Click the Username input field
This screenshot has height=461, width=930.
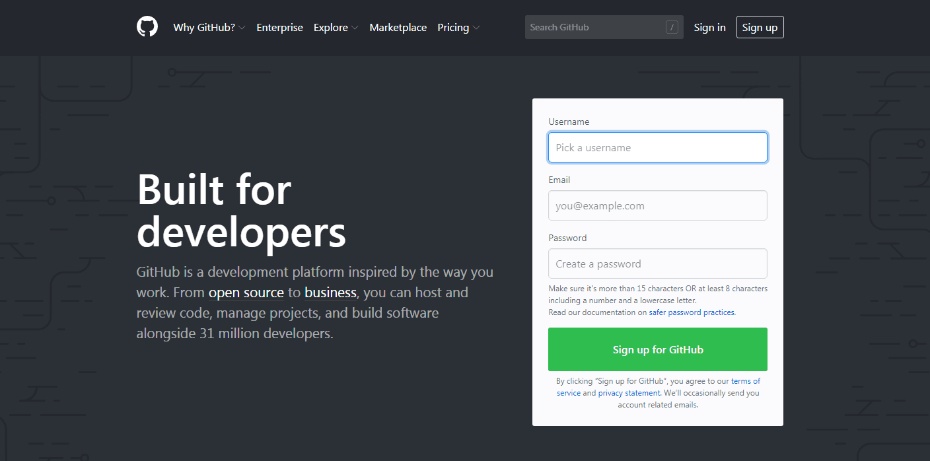tap(658, 147)
